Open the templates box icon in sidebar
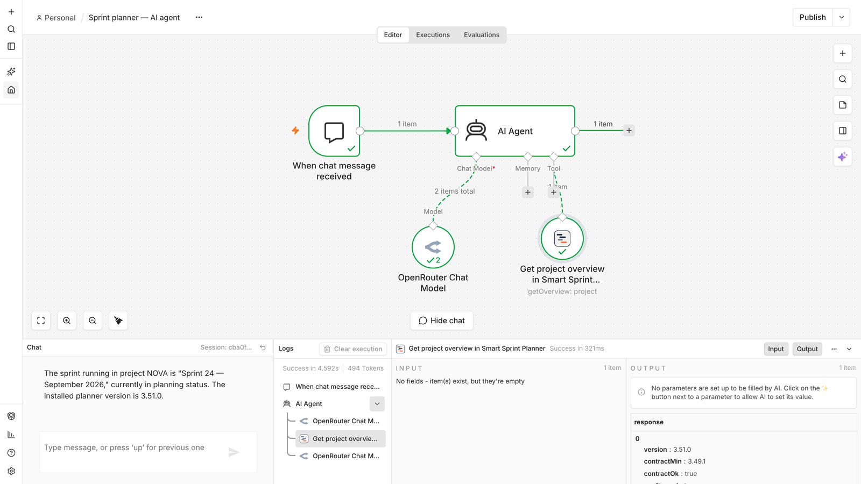 (11, 416)
